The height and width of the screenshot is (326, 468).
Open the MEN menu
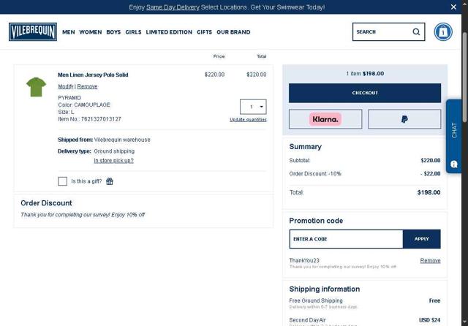click(x=68, y=32)
